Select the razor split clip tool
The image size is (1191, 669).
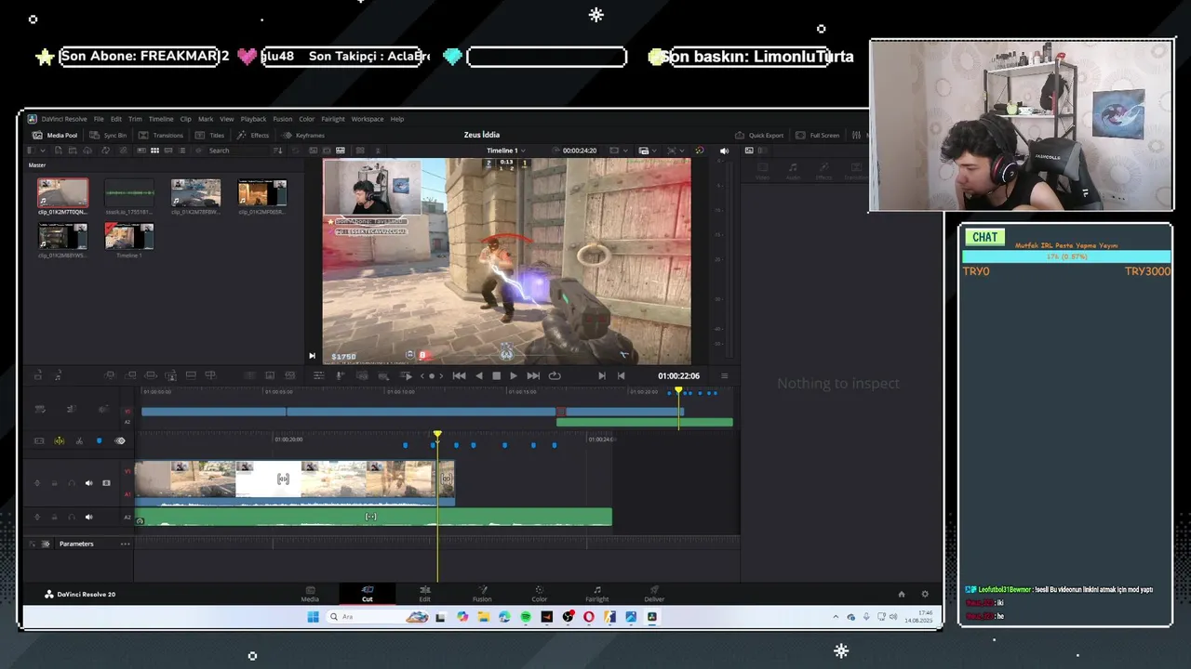[x=79, y=440]
